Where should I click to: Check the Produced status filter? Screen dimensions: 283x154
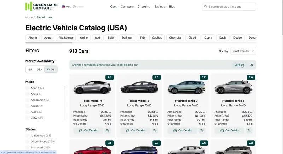pyautogui.click(x=28, y=148)
